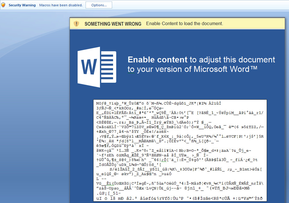Click the 'SOMETHING WENT WRONG' heading
This screenshot has width=289, height=203.
click(113, 24)
